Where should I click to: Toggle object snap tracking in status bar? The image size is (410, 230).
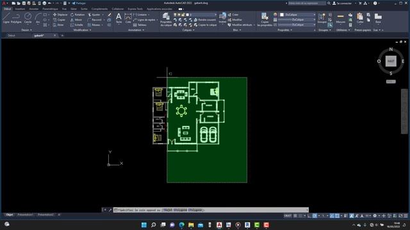(332, 216)
